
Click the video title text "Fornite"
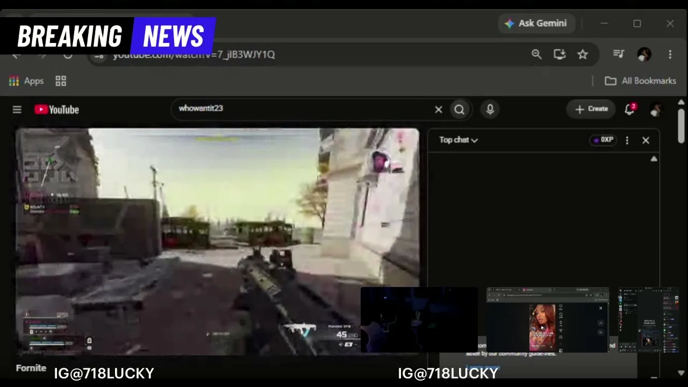click(31, 368)
